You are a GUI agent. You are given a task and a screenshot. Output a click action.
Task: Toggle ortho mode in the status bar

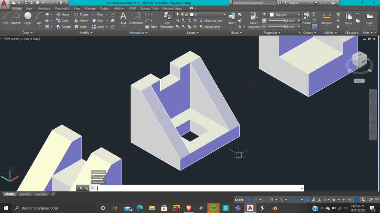[x=266, y=200]
